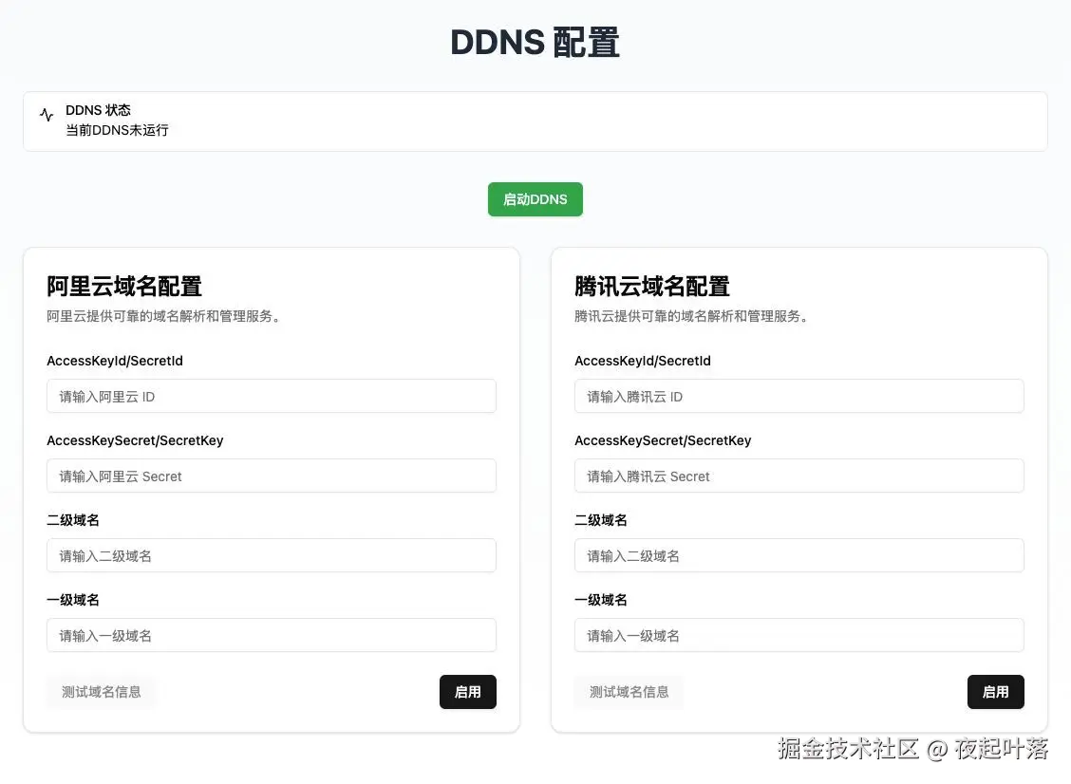Click AccessKeyId/SecretId label in Tencent card
The image size is (1071, 784).
click(x=643, y=361)
